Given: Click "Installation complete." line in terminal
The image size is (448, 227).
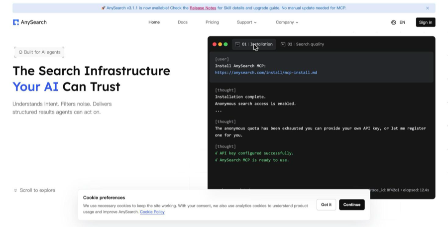Looking at the screenshot, I should 240,97.
